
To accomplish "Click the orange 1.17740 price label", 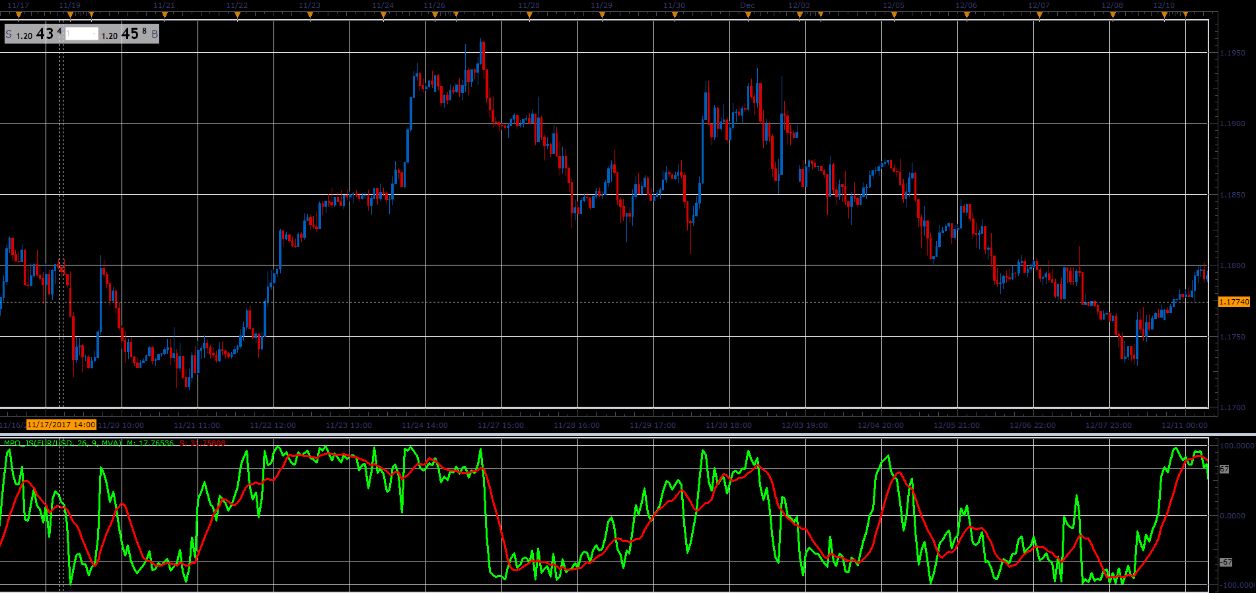I will (1234, 302).
